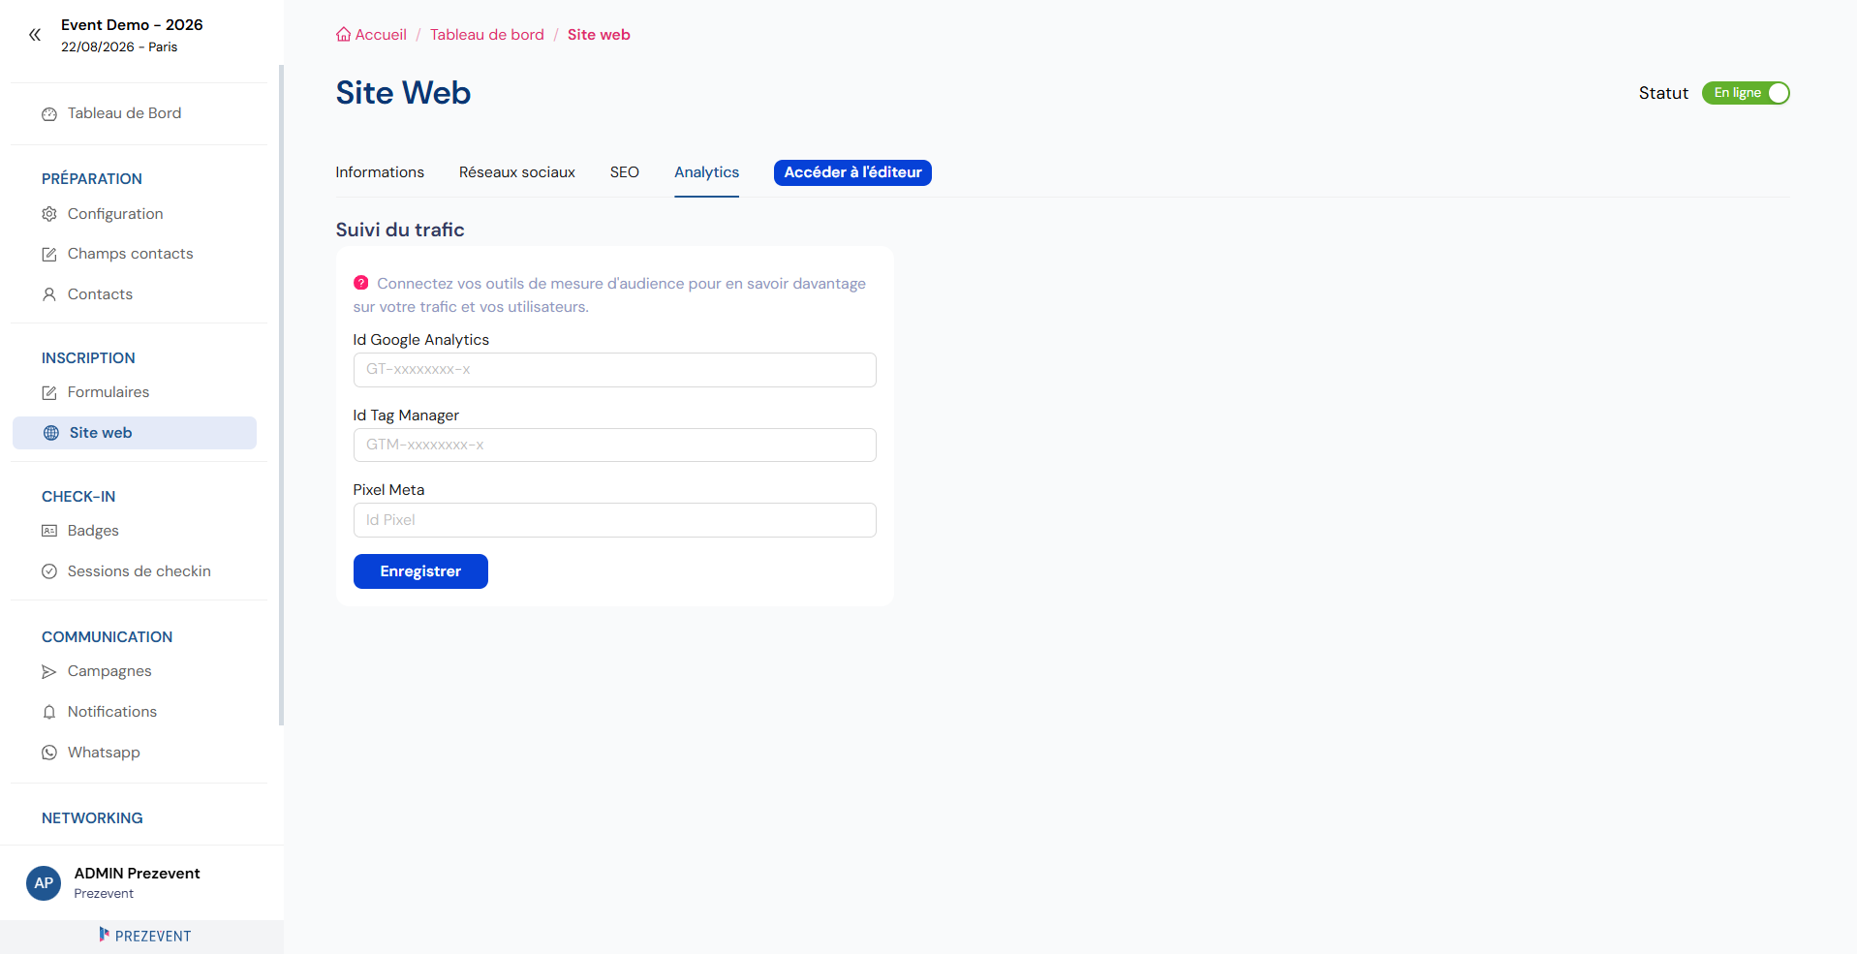Click the PRÉPARATION section heading
This screenshot has height=954, width=1857.
coord(92,179)
